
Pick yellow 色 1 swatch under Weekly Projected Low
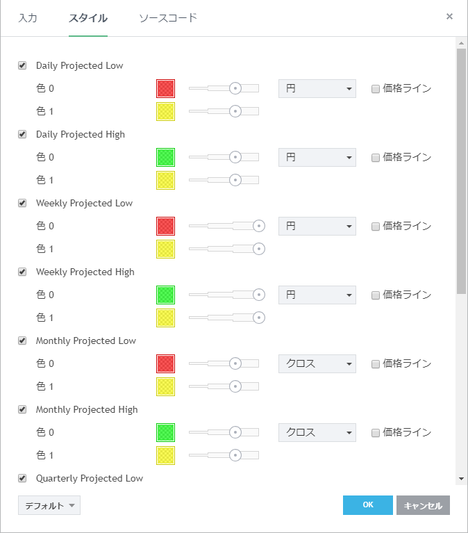click(166, 249)
